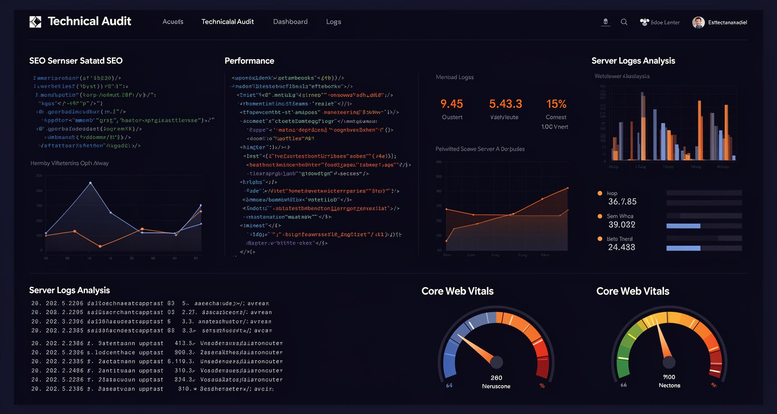Image resolution: width=777 pixels, height=414 pixels.
Task: Select the 39.032 value
Action: pos(622,225)
